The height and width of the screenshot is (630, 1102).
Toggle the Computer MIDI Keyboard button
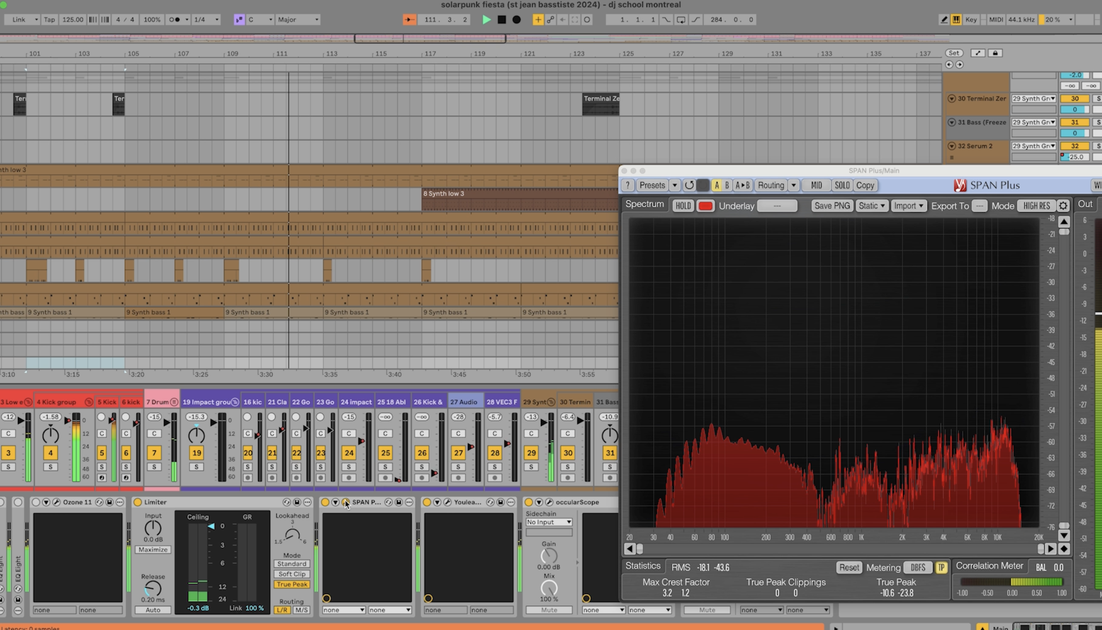[956, 20]
